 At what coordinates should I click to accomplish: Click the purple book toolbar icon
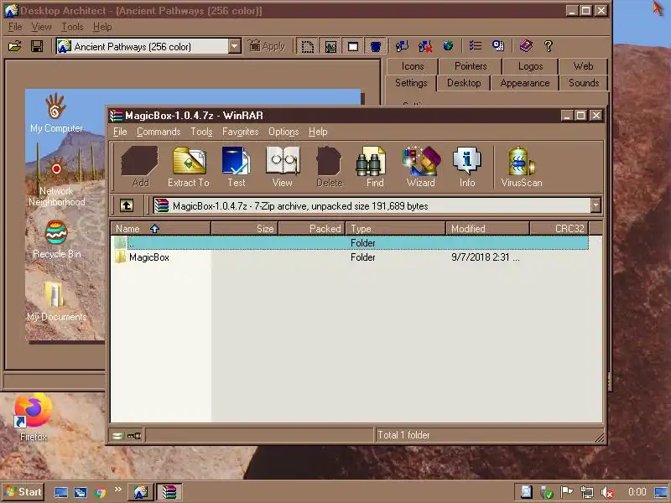click(x=526, y=46)
